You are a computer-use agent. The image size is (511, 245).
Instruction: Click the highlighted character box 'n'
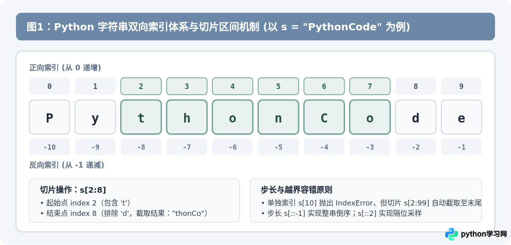pyautogui.click(x=278, y=117)
